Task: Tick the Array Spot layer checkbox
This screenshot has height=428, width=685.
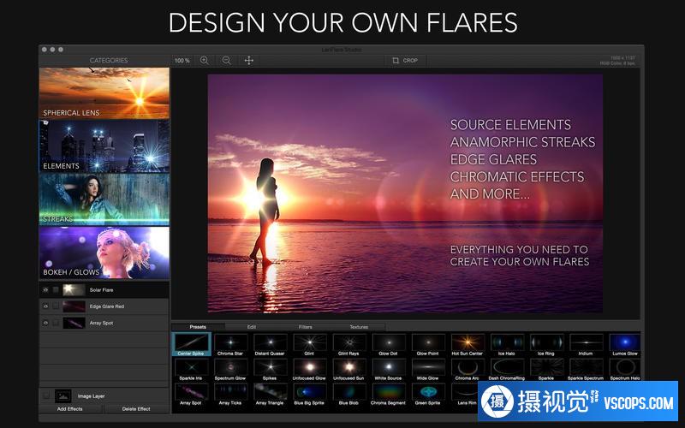Action: pos(57,323)
